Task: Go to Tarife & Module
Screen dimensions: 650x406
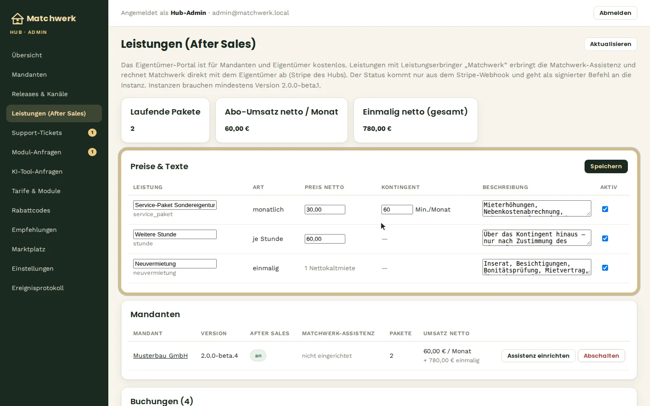Action: (x=54, y=191)
